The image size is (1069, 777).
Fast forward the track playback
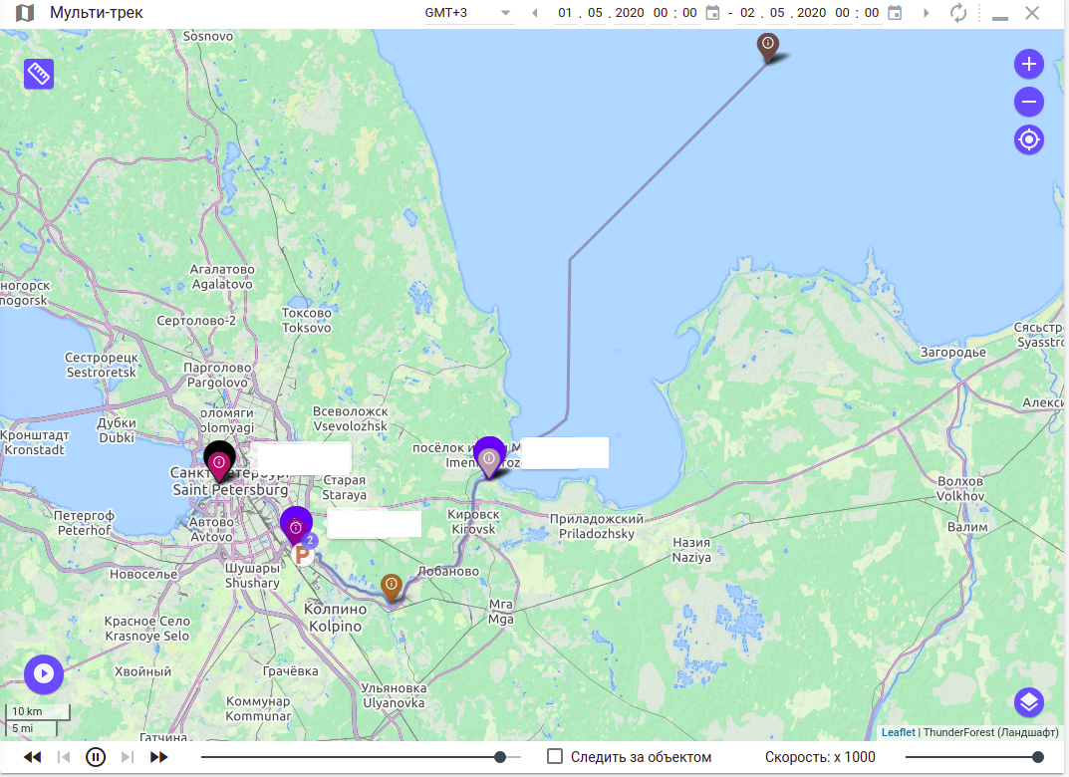coord(158,757)
